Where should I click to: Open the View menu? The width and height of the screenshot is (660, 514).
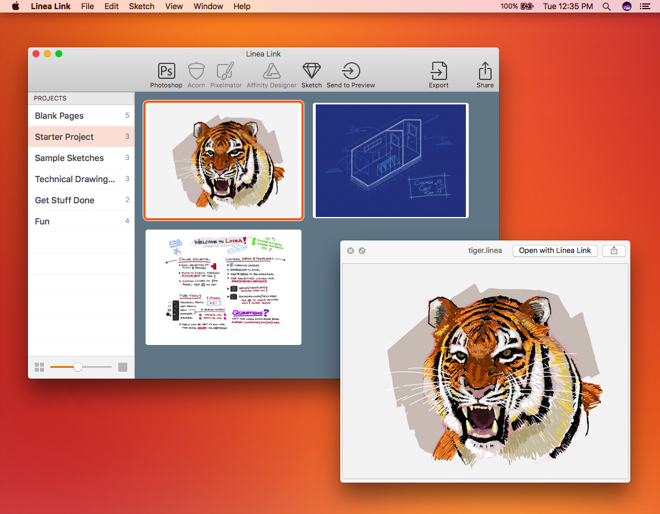click(174, 6)
